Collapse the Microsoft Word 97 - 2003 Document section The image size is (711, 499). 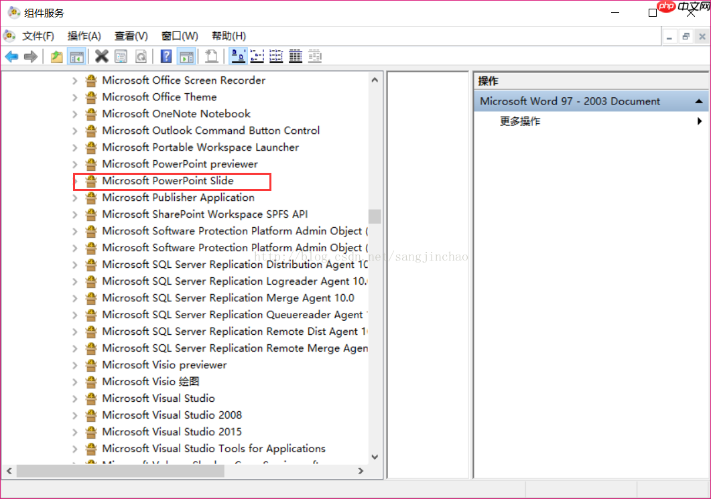[x=699, y=101]
